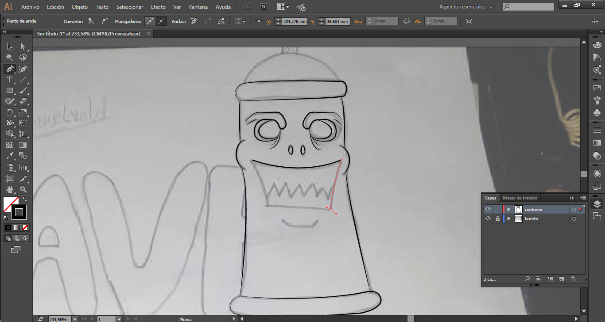The height and width of the screenshot is (322, 605).
Task: Select the Hand tool
Action: tap(9, 189)
